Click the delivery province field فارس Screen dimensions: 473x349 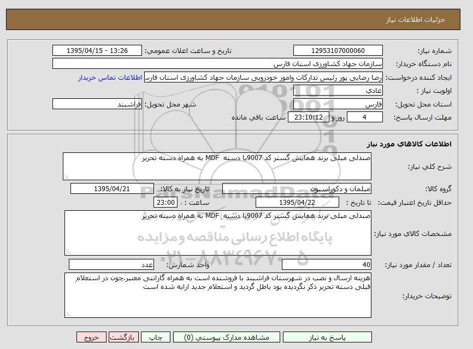(338, 104)
